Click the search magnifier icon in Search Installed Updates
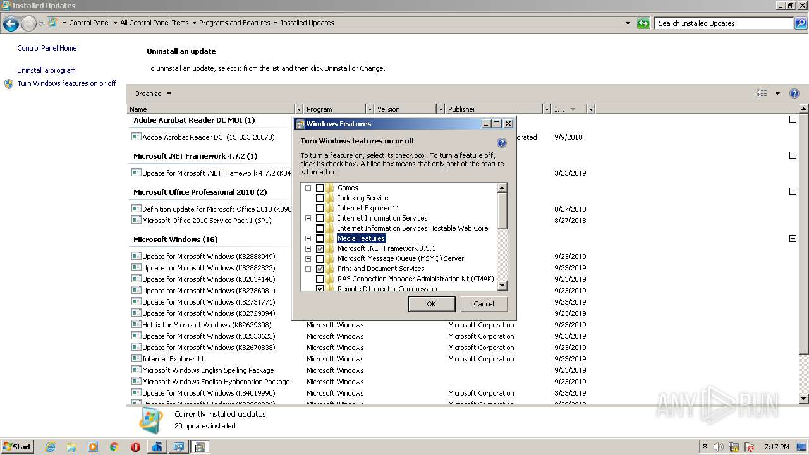This screenshot has width=809, height=455. tap(801, 23)
